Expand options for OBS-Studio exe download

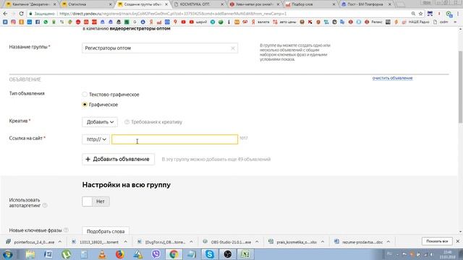pyautogui.click(x=257, y=242)
